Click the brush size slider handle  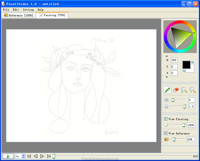tap(173, 100)
